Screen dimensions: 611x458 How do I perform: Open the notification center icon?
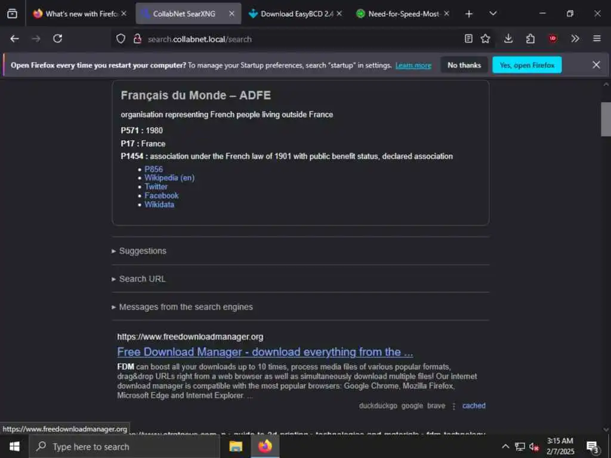593,447
